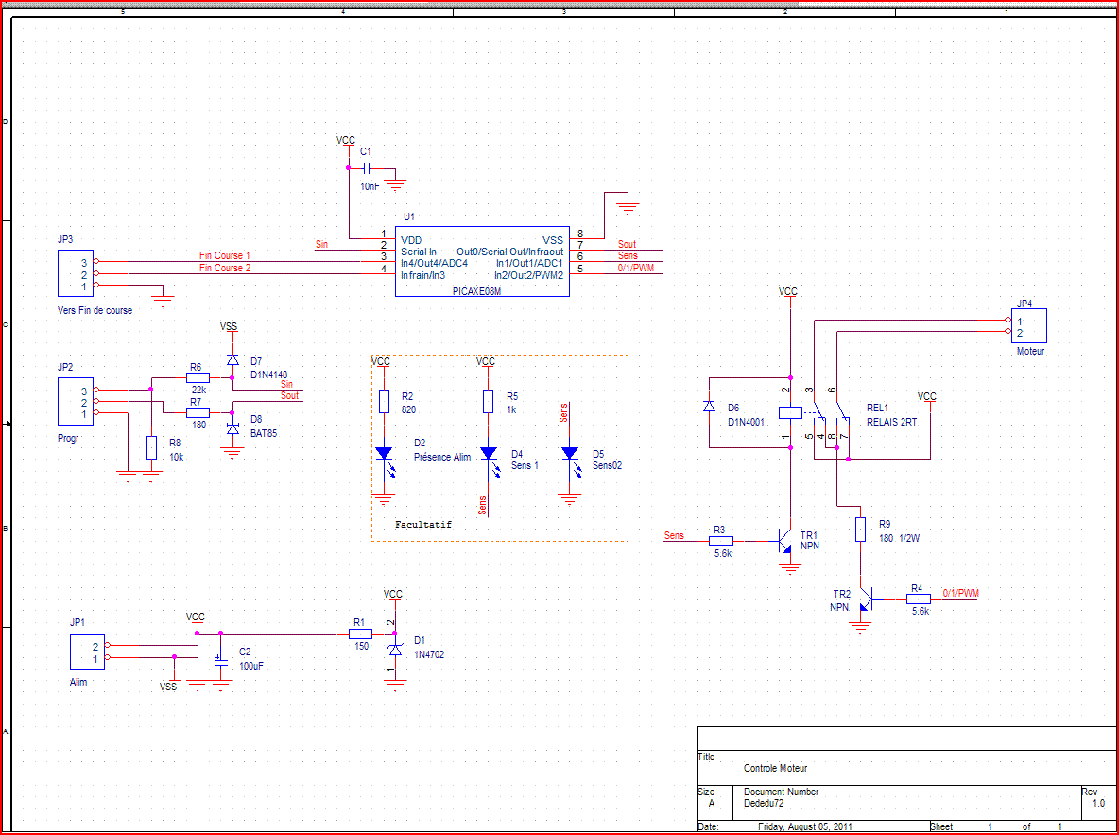
Task: Click the 10k value beside R8
Action: tap(177, 457)
